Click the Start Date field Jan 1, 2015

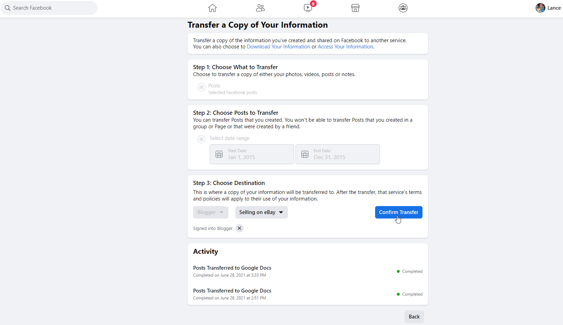(252, 154)
